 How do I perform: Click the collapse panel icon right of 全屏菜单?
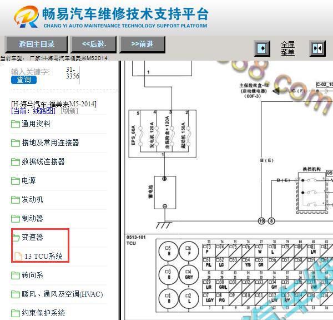pos(317,48)
